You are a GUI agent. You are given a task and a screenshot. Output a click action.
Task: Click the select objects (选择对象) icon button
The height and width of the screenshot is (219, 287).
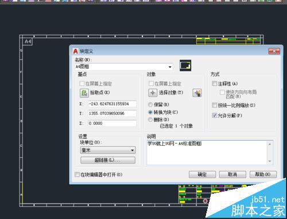[153, 93]
